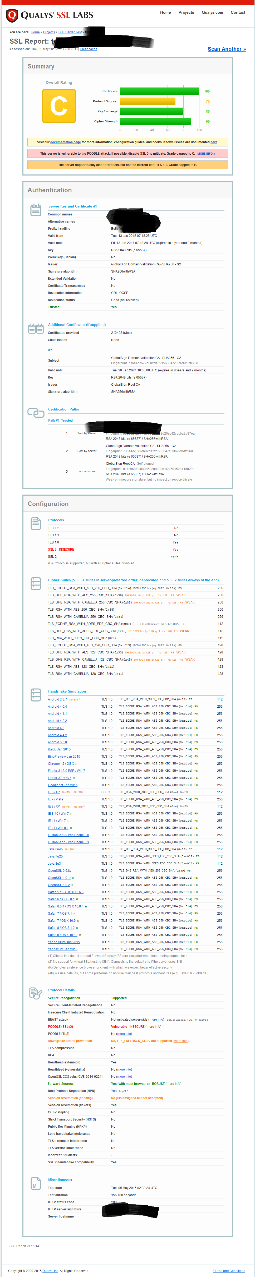Click the '156.180 seconds' test duration value
255x1277 pixels.
click(124, 1195)
